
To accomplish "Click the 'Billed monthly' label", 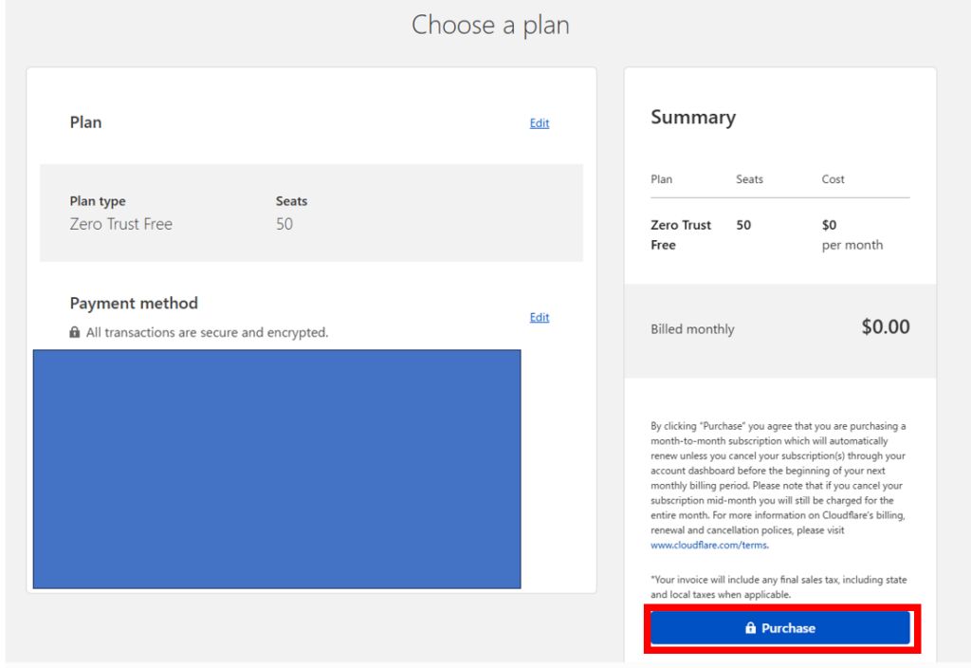I will [x=692, y=329].
